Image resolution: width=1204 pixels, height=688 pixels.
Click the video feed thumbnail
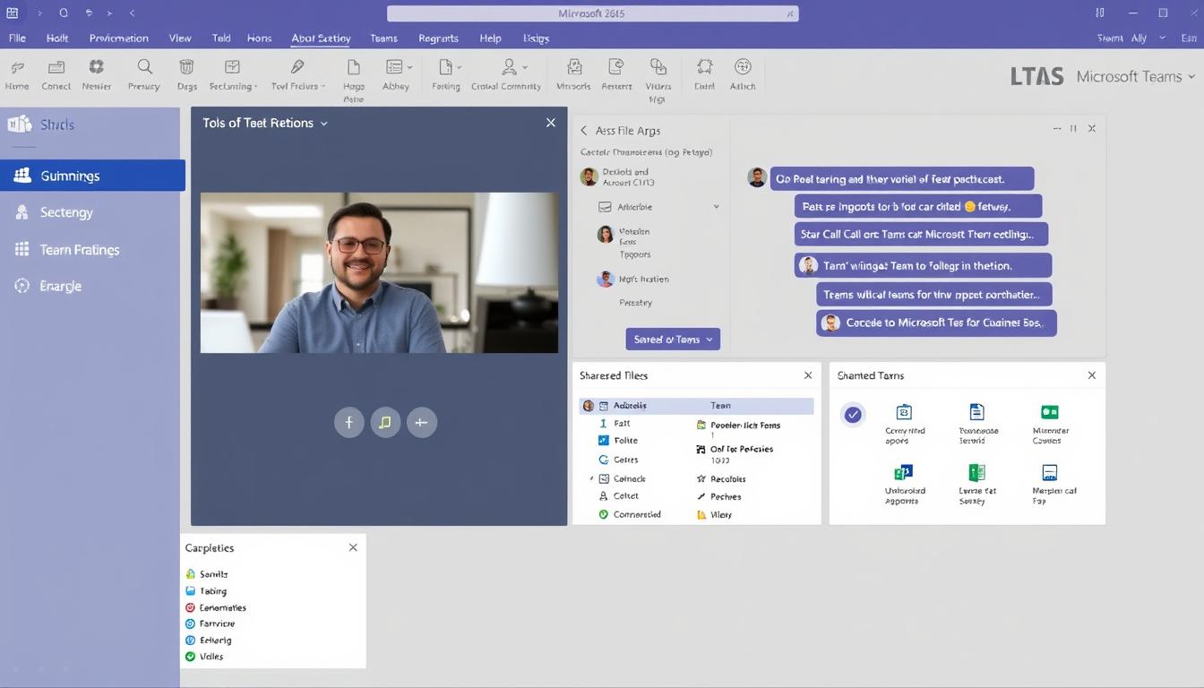(x=379, y=272)
